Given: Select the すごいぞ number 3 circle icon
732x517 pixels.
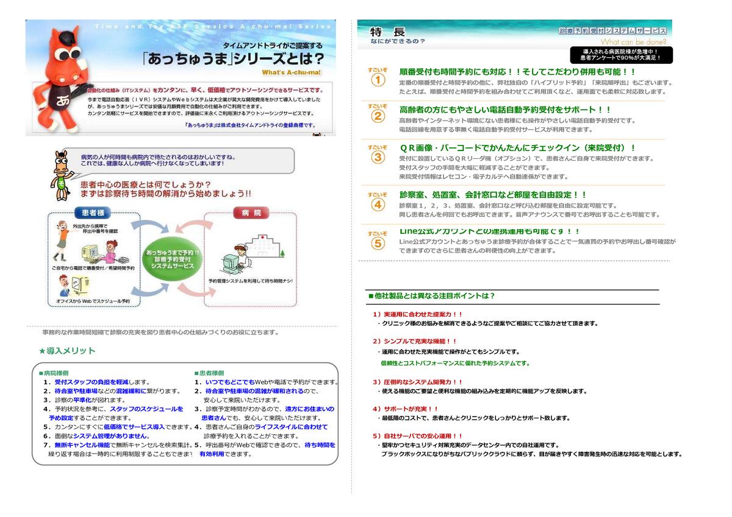Looking at the screenshot, I should (x=378, y=157).
